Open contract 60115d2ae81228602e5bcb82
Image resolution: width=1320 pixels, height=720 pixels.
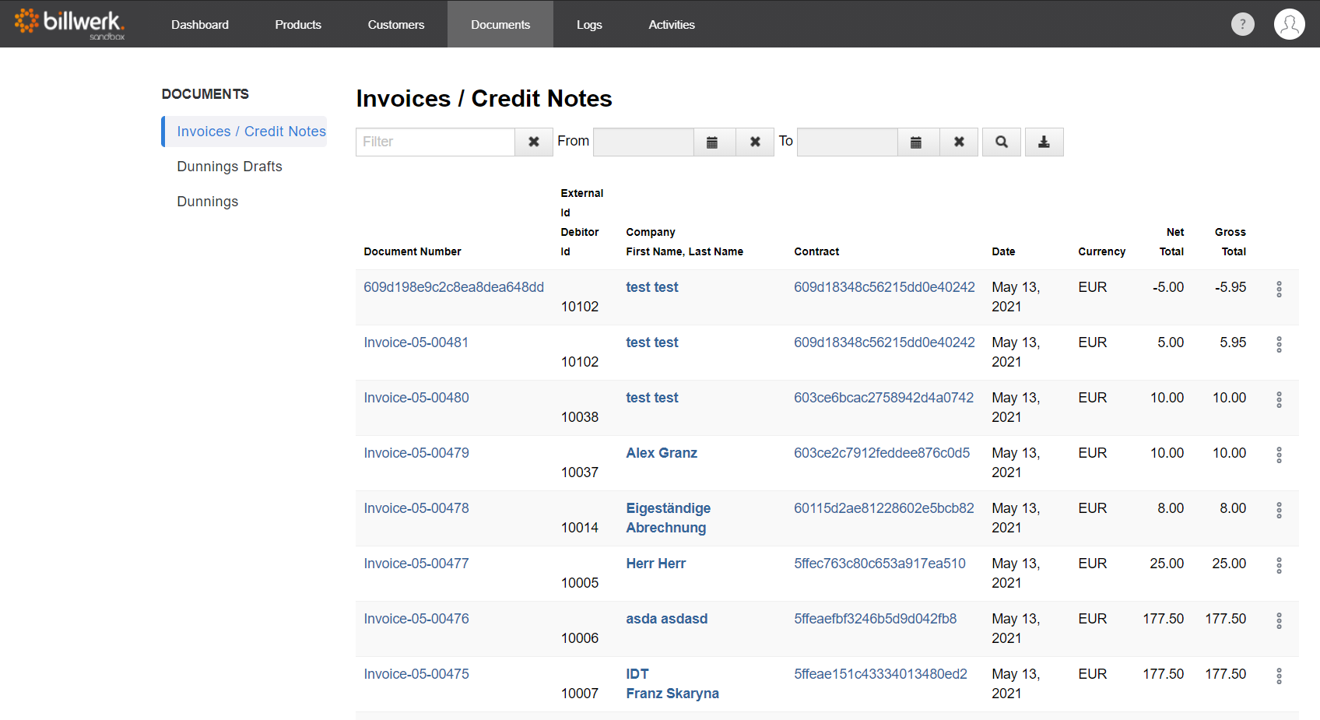(884, 508)
